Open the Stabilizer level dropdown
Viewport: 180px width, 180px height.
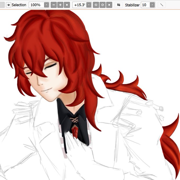152,5
